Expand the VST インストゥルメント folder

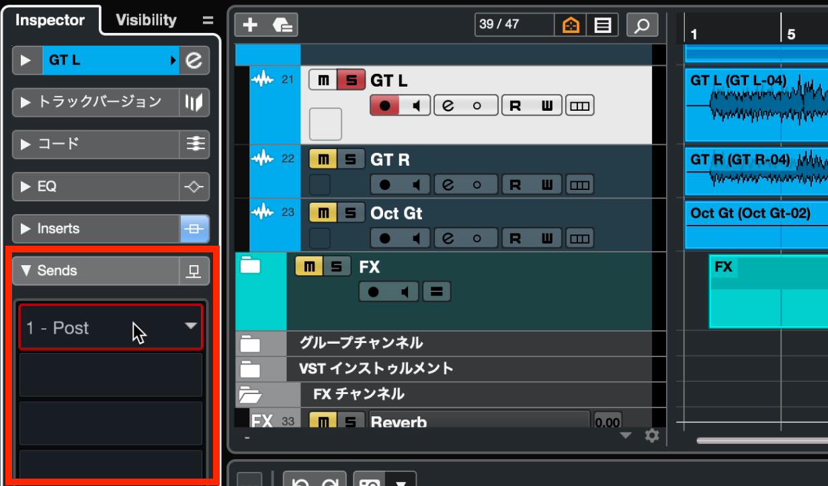coord(250,369)
